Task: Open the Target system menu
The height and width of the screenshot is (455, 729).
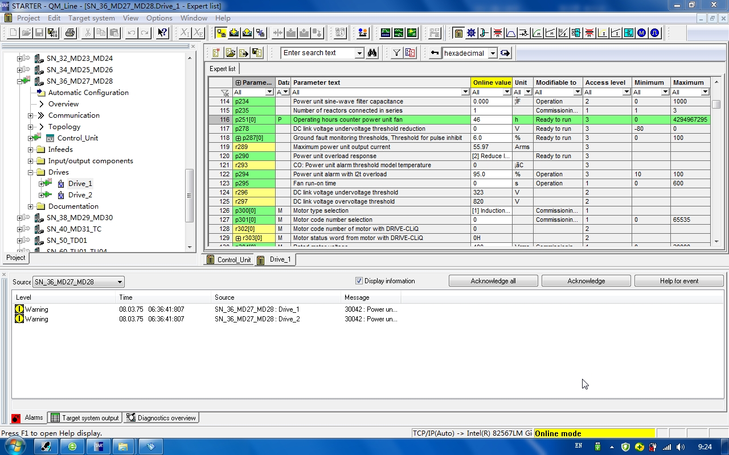Action: (x=91, y=18)
